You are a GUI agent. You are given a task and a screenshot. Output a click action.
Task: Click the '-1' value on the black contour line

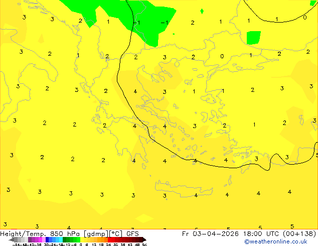pos(137,22)
